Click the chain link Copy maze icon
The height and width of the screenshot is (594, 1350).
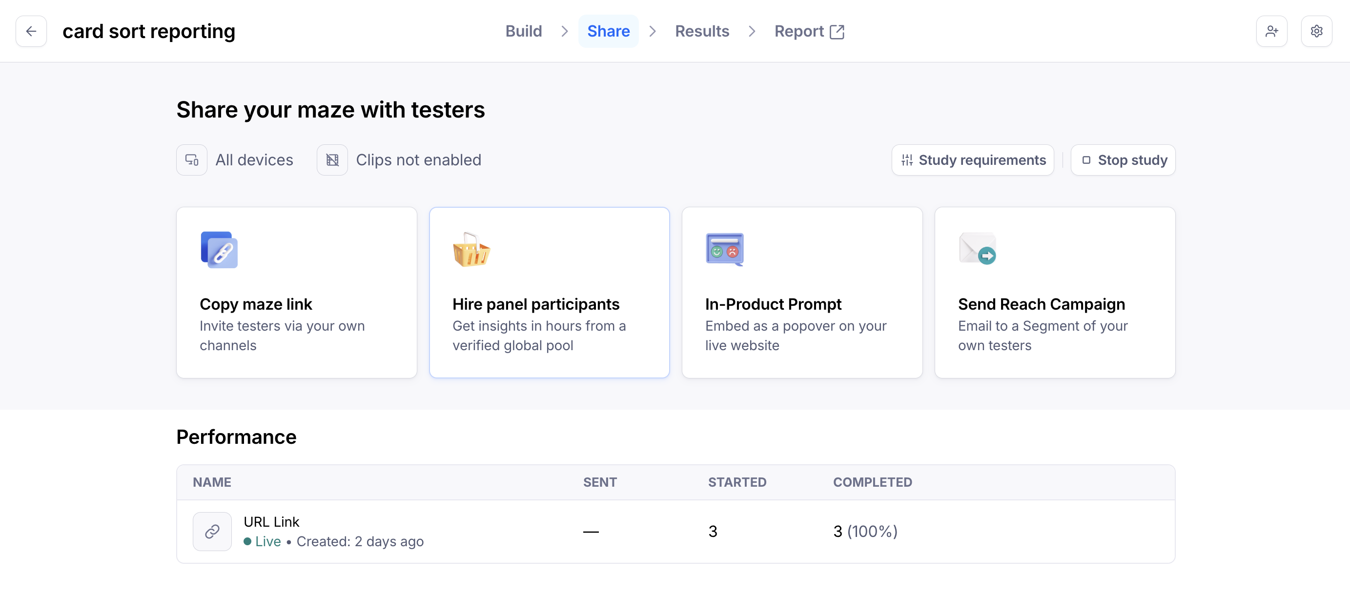(x=219, y=250)
